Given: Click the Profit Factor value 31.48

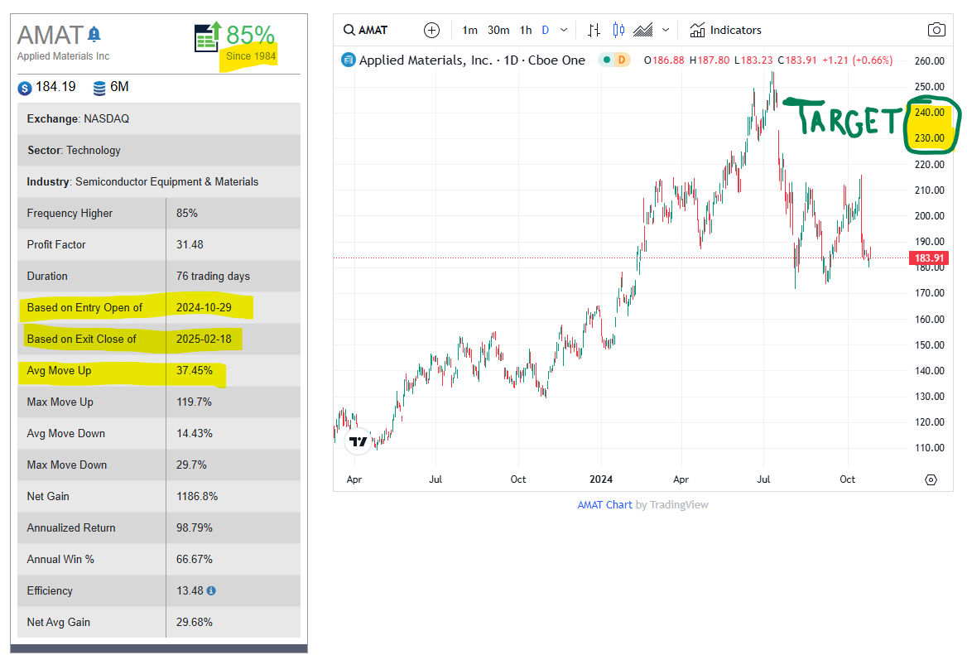Looking at the screenshot, I should point(190,245).
